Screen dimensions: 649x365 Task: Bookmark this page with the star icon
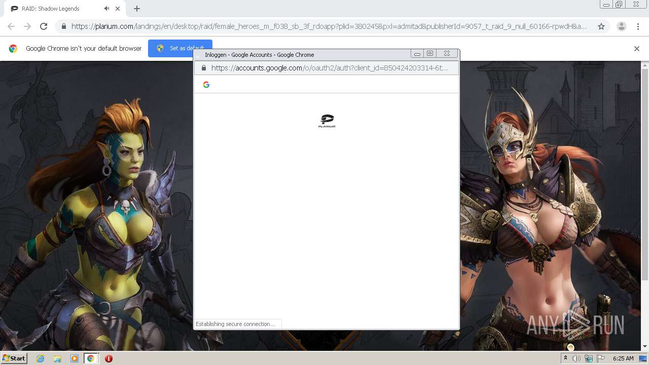601,26
